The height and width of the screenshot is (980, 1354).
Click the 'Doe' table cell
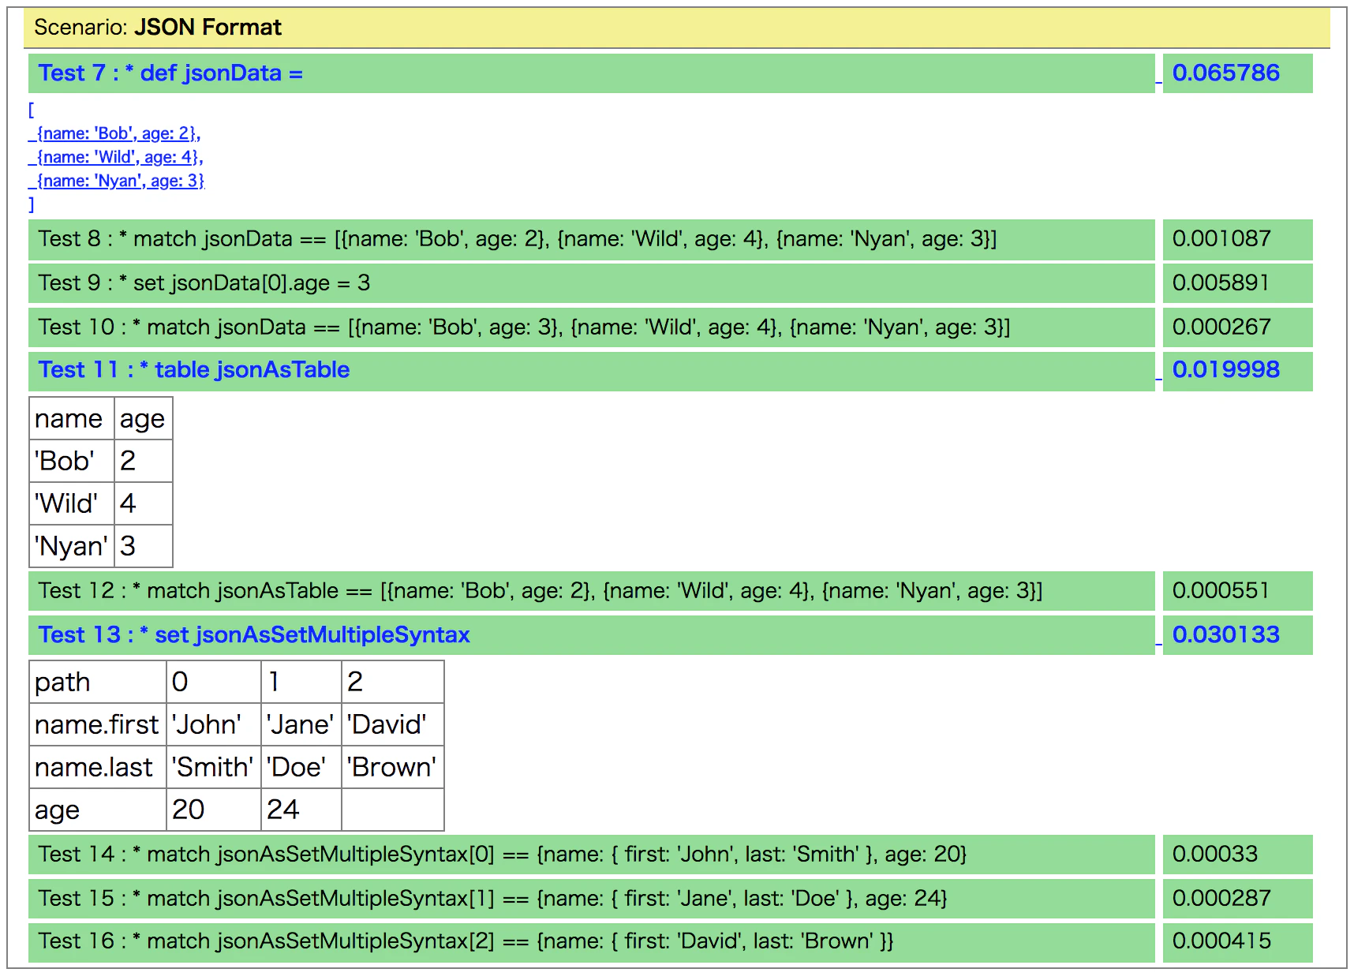coord(301,767)
